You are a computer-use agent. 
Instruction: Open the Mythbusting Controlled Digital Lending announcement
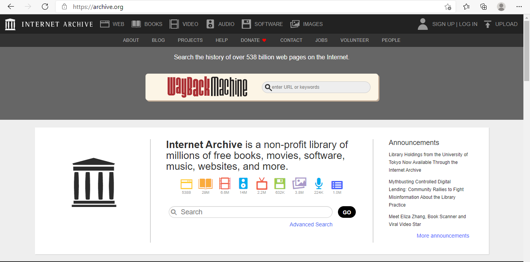426,193
